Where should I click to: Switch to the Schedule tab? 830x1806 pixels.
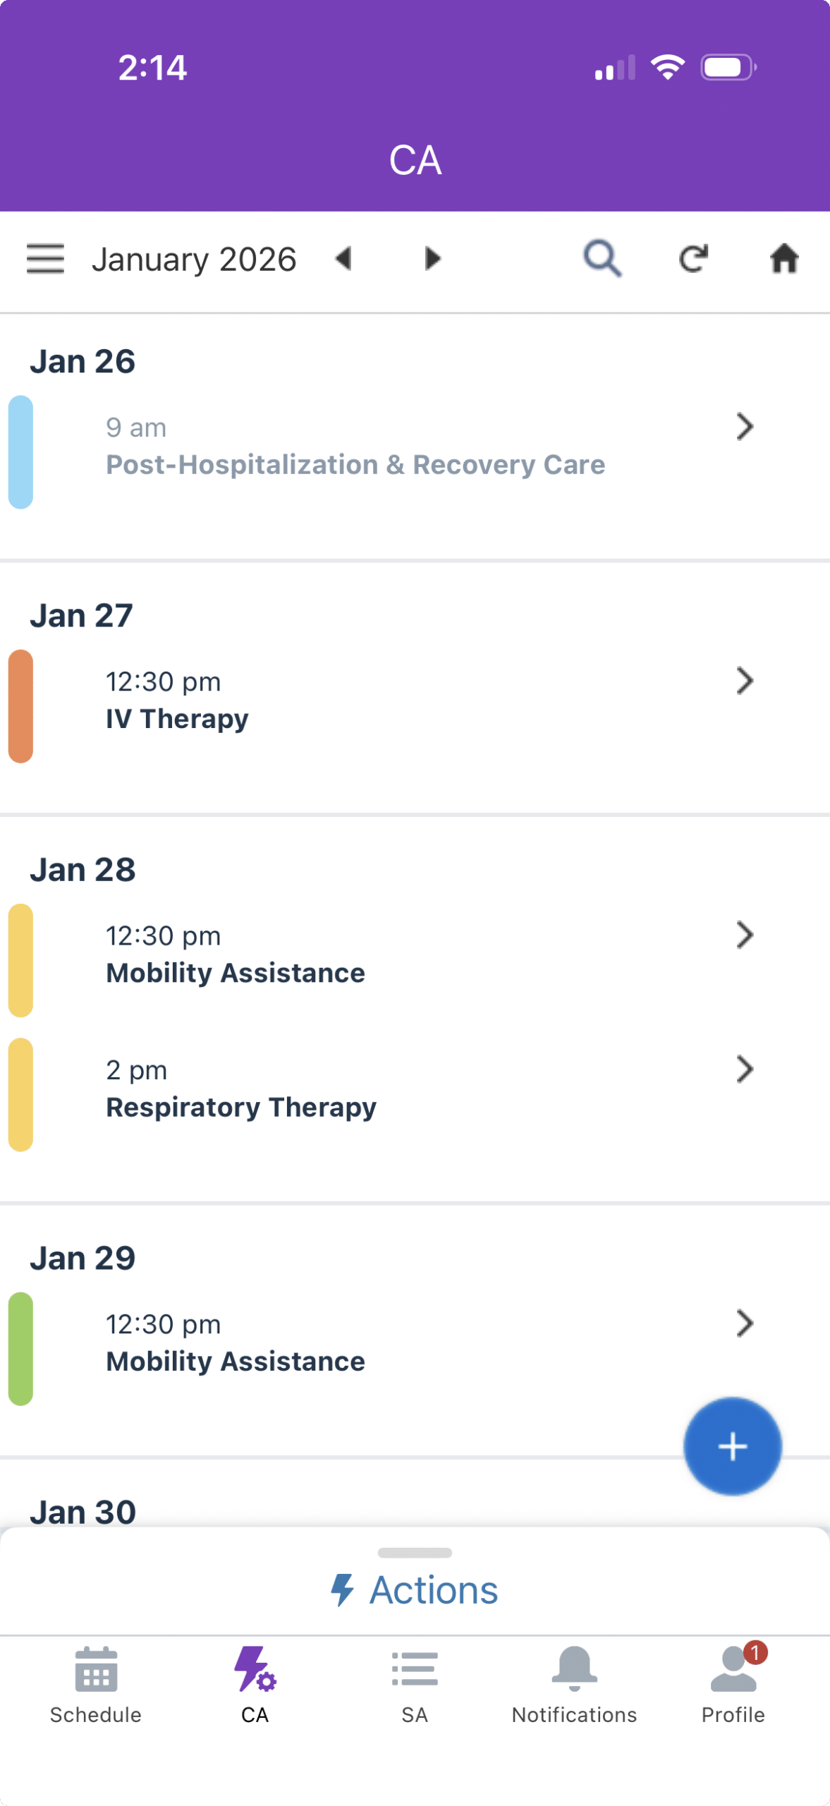[96, 1685]
